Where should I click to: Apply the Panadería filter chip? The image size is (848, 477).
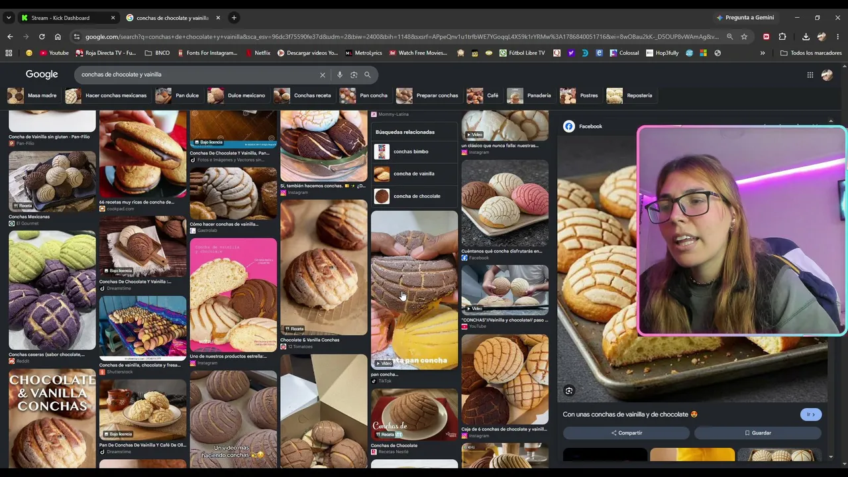[x=529, y=95]
